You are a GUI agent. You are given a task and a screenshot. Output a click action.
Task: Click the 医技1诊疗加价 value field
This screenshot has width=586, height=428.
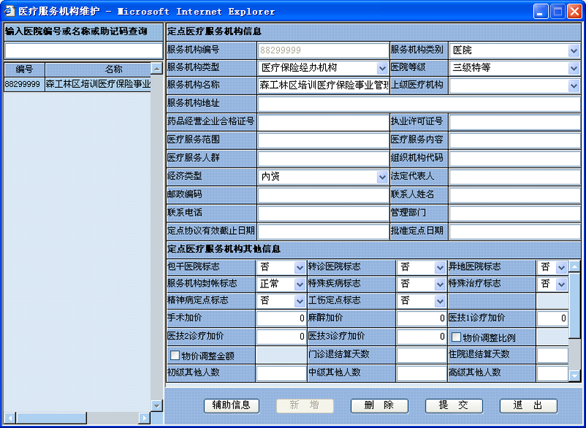[x=553, y=318]
